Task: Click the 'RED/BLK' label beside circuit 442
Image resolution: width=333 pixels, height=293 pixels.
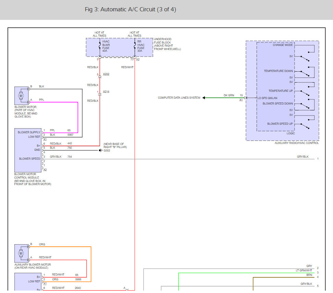Action: point(56,144)
